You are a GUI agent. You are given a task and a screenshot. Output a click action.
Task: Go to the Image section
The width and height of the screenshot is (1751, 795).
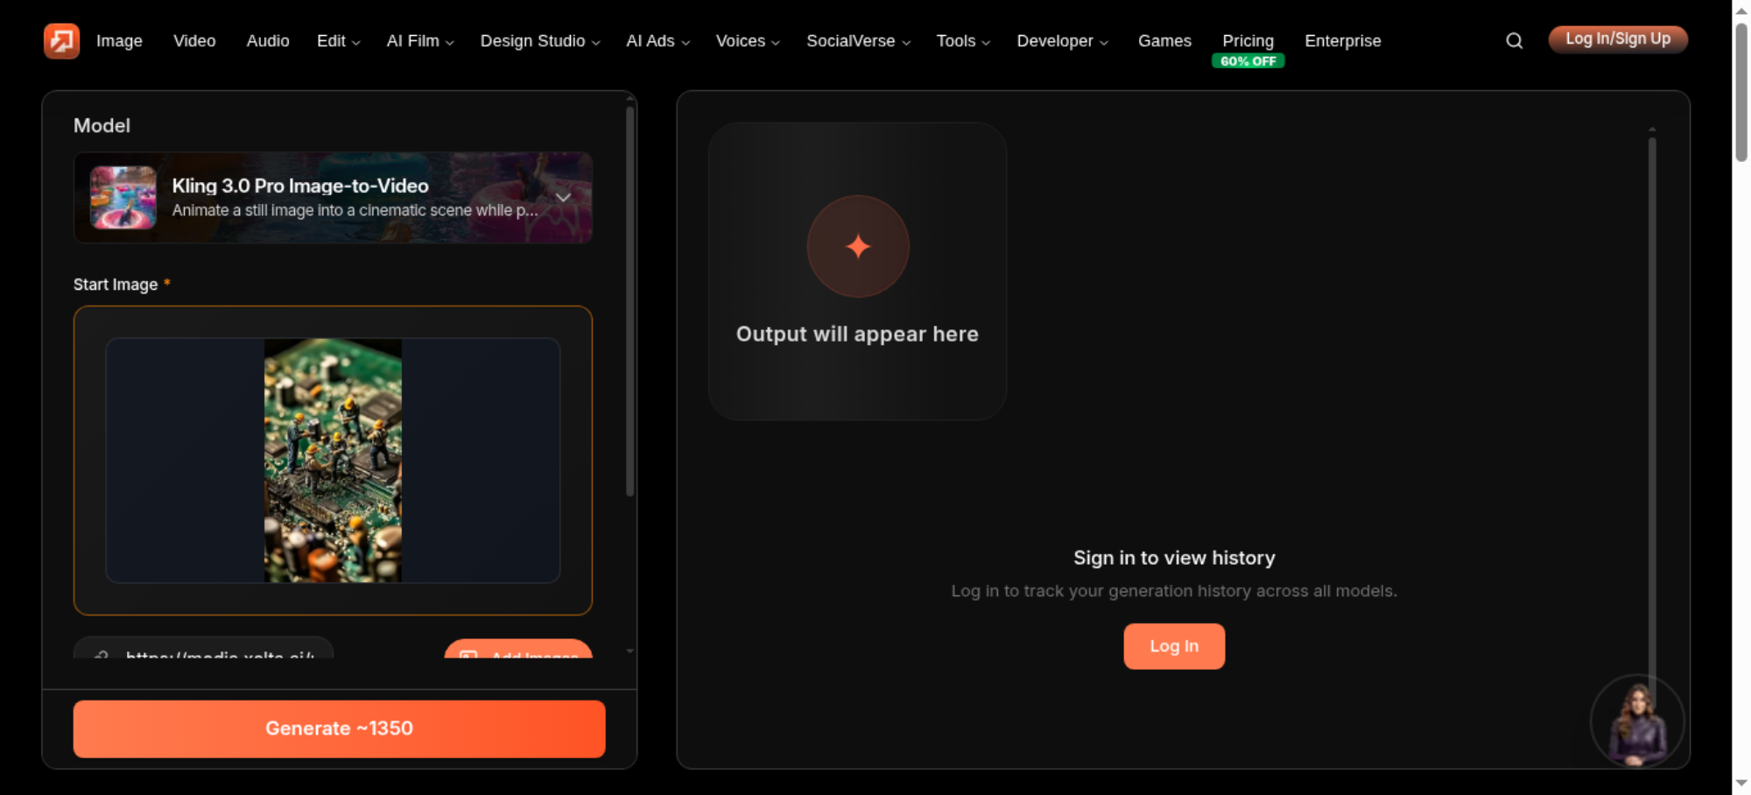119,41
